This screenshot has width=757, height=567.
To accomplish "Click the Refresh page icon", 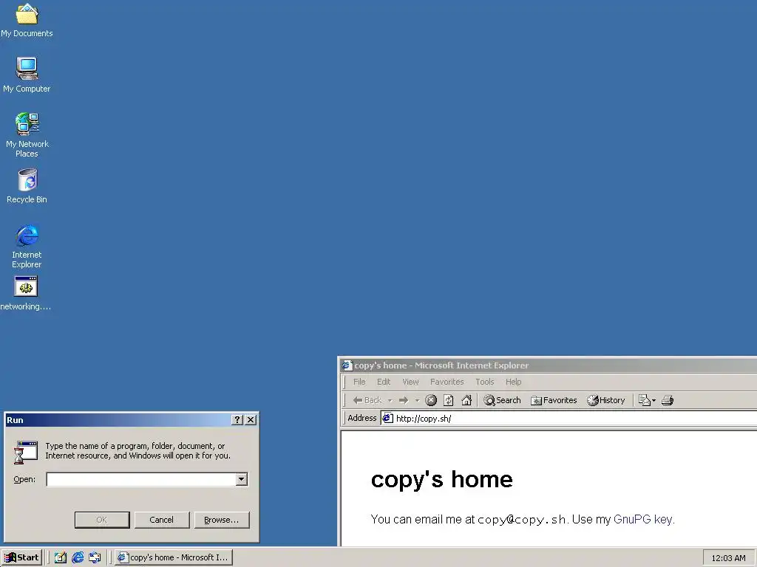I will tap(449, 400).
